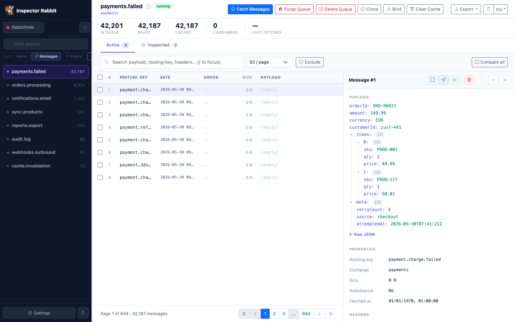Check the box for row 4 payment.ref…

(x=100, y=127)
